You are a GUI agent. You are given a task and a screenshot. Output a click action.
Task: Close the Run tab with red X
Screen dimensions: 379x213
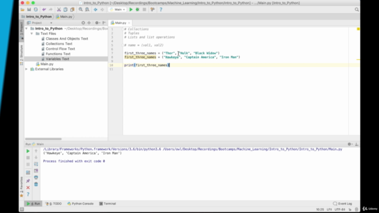28,188
